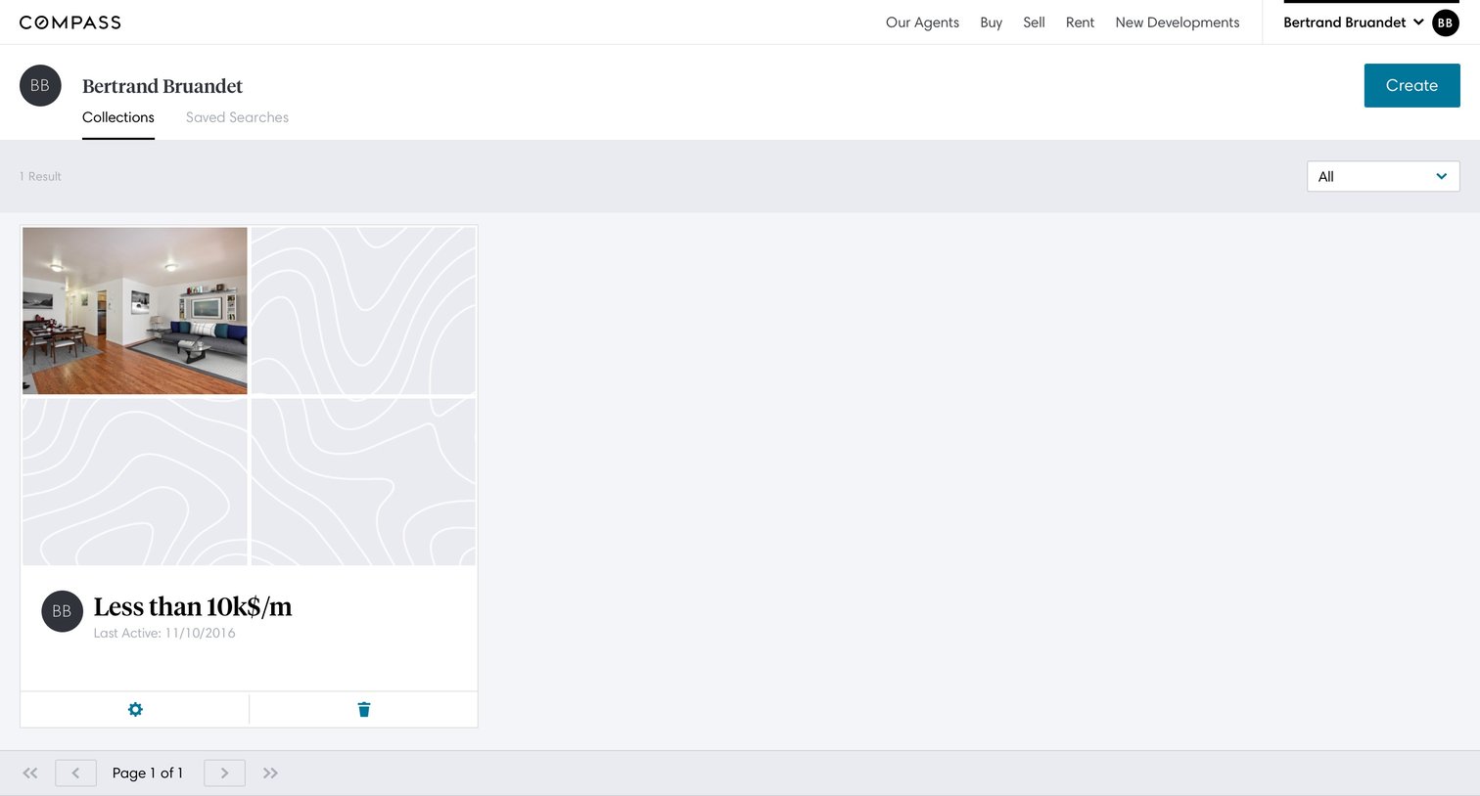Open the All filter dropdown

click(x=1383, y=176)
